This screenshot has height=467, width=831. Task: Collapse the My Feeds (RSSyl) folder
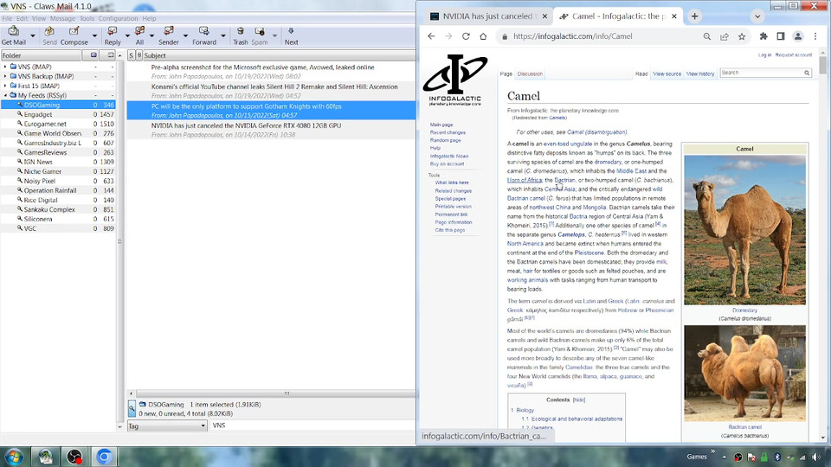(5, 95)
